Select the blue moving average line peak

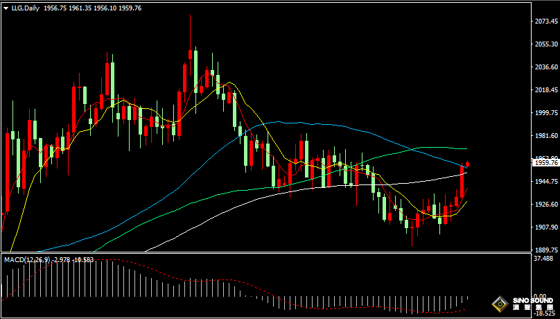pos(277,122)
